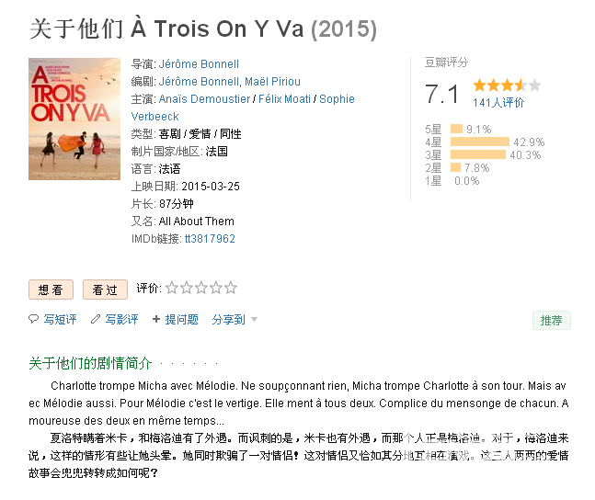This screenshot has height=500, width=595.
Task: Open director Jérôme Bonnell link
Action: pos(199,64)
